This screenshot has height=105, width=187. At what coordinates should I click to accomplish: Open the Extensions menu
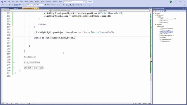pyautogui.click(x=48, y=2)
